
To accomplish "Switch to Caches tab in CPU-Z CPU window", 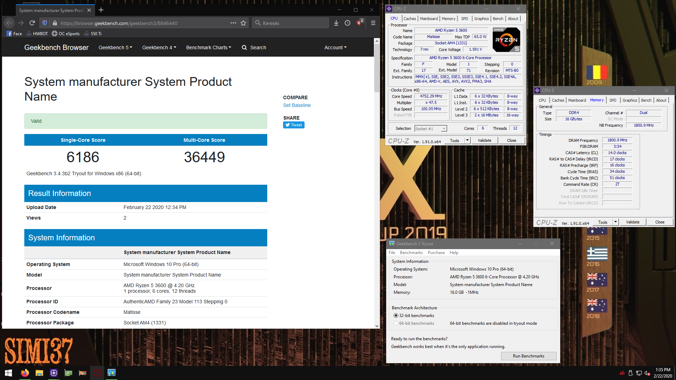I will [409, 19].
